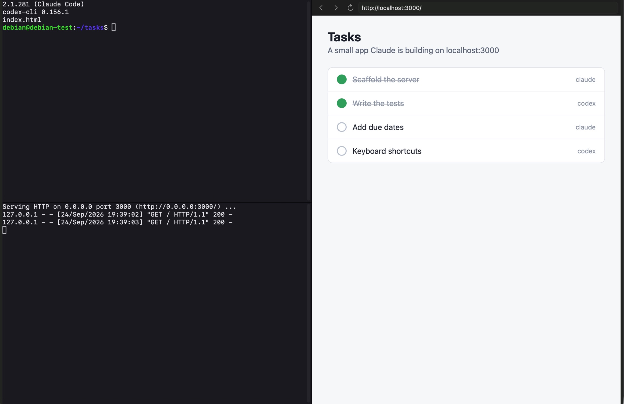Click claude label on Scaffold the server row
The image size is (624, 404).
585,80
